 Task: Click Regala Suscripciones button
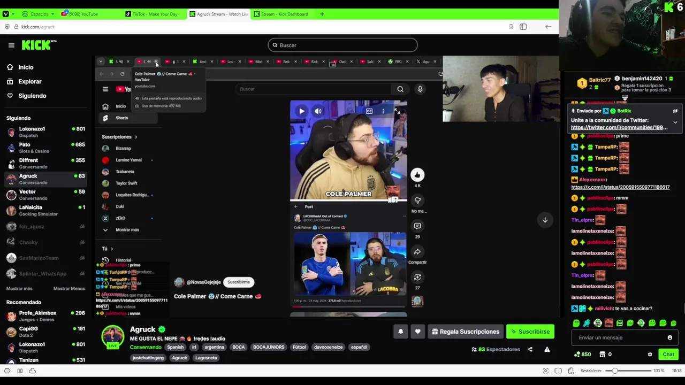(466, 332)
